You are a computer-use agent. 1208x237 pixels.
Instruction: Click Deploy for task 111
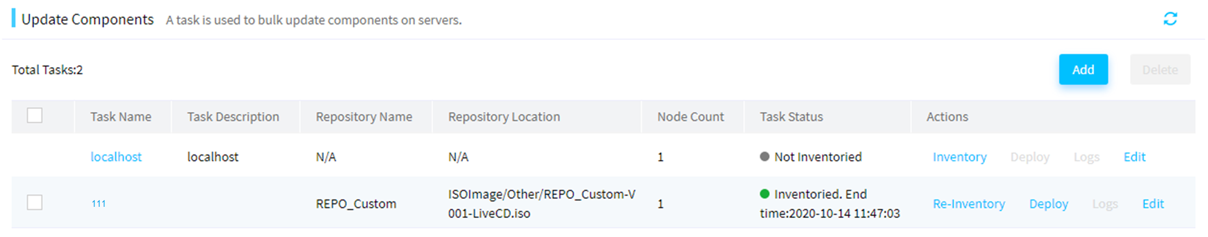[1048, 204]
